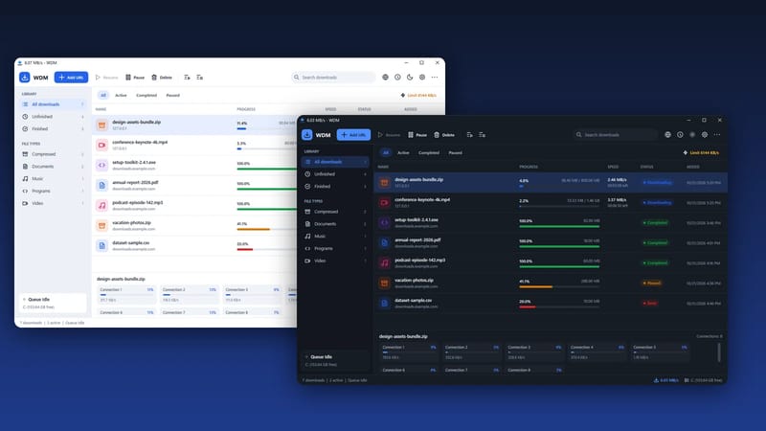Click the speed limit indicator in the dark window
Screen dimensions: 766x431
point(701,153)
